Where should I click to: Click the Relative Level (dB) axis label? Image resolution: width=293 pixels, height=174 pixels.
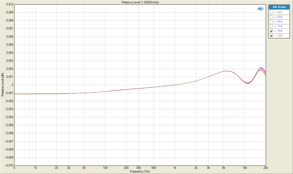[2, 85]
